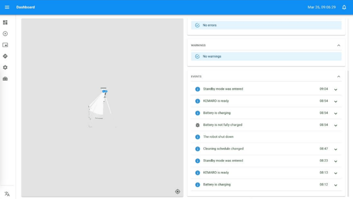Expand the 08:23 Standby mode event

click(336, 161)
